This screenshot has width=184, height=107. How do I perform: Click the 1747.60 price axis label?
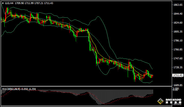pos(178,58)
